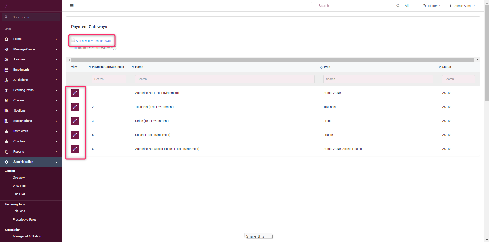Click the Affiliations hierarchy icon

(6, 80)
